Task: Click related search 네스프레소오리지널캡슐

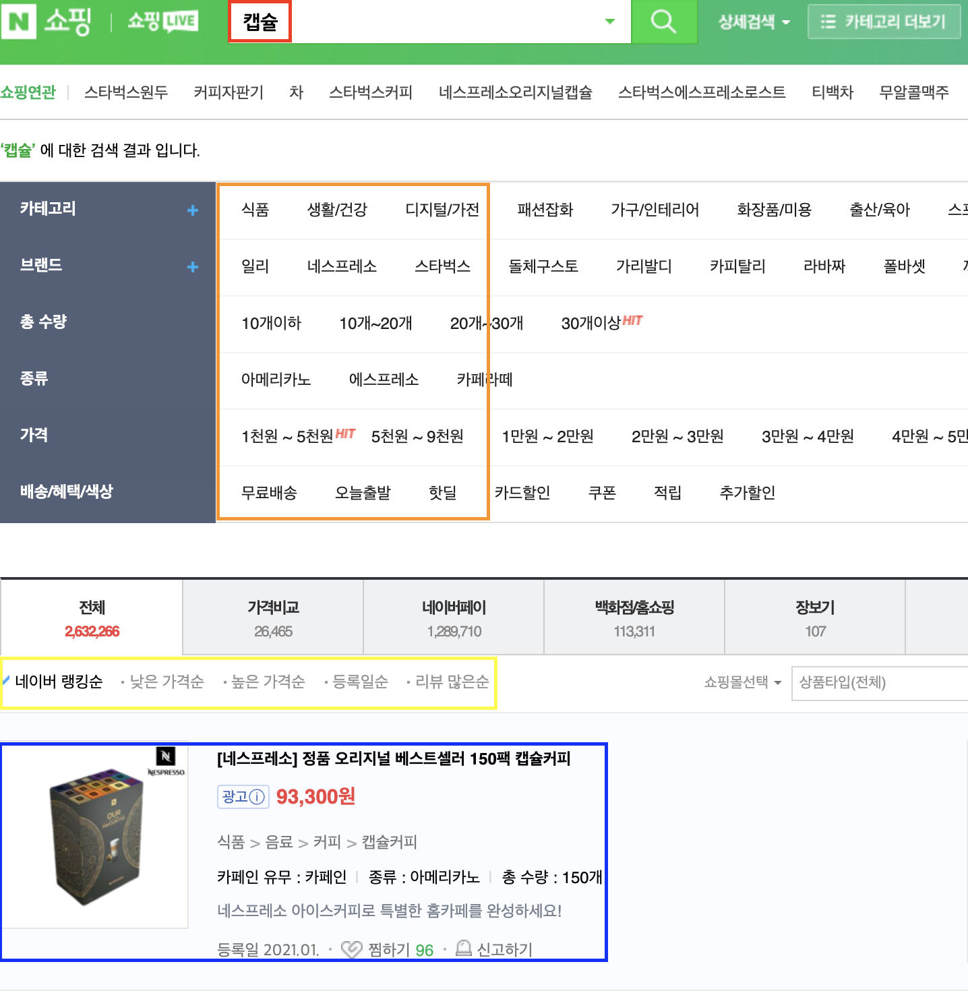Action: click(516, 92)
